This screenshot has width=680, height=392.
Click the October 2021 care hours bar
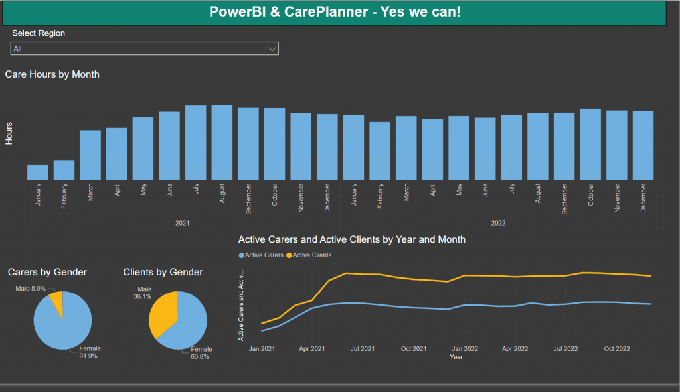click(274, 144)
